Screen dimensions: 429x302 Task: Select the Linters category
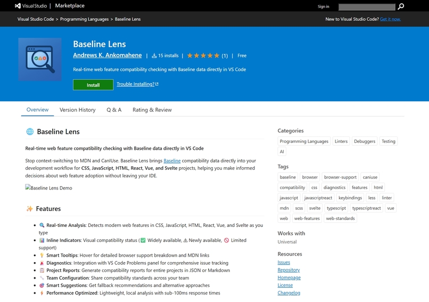tap(341, 141)
